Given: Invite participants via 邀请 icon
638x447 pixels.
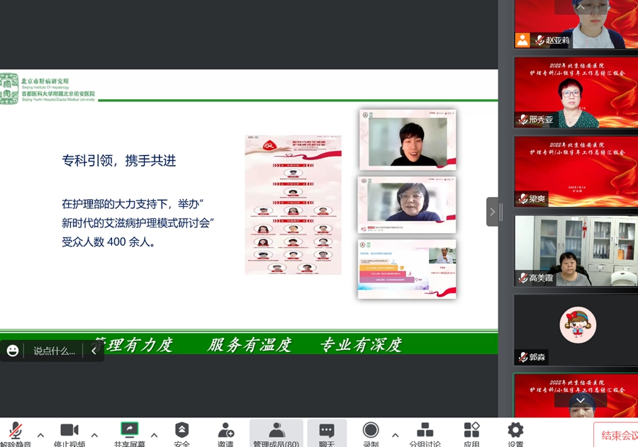Looking at the screenshot, I should tap(226, 431).
